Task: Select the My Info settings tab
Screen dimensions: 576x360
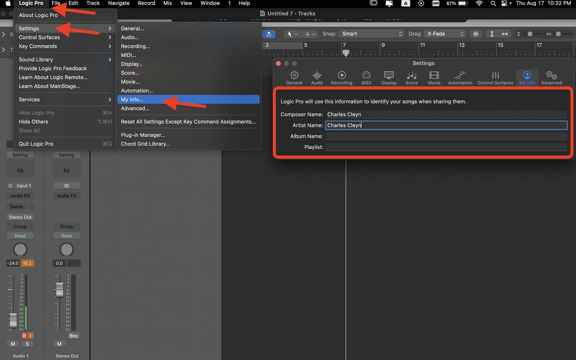Action: point(527,78)
